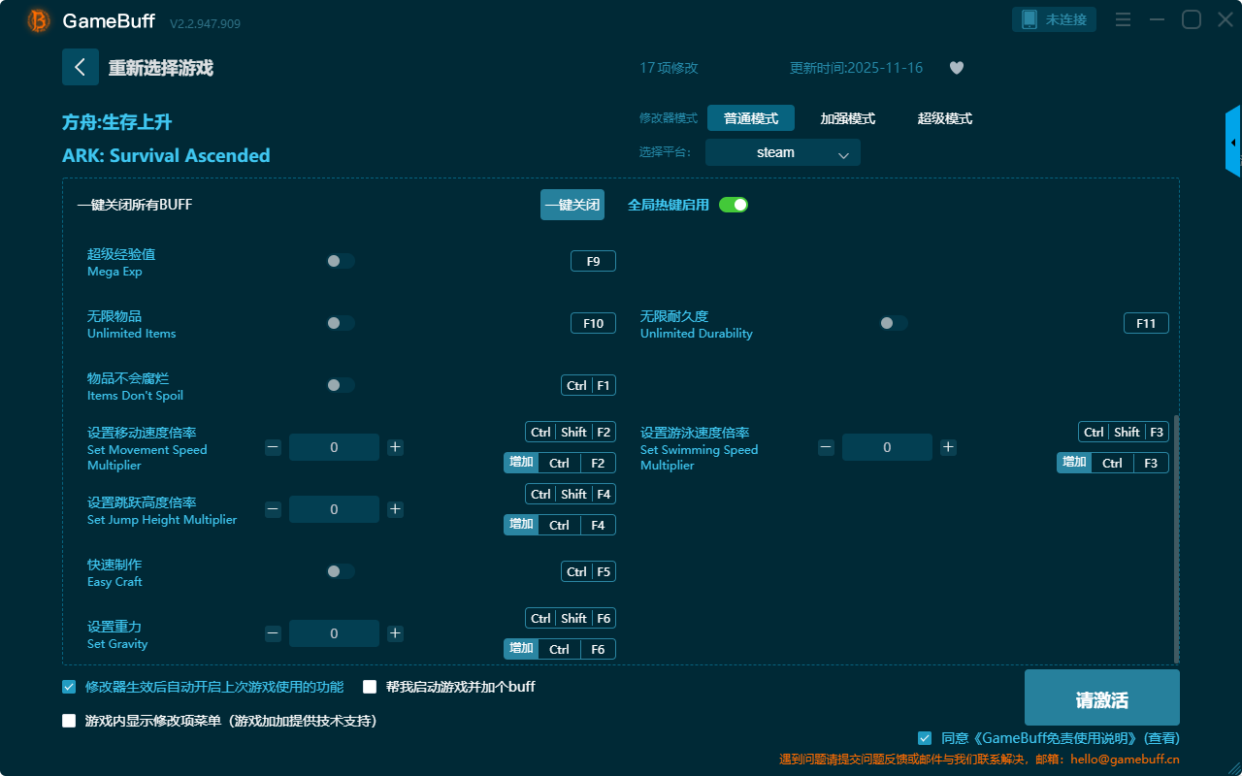Enable Unlimited Durability toggle
The image size is (1242, 776).
(x=893, y=323)
